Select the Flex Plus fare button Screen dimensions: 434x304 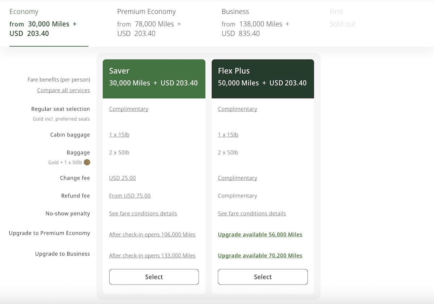click(x=263, y=277)
